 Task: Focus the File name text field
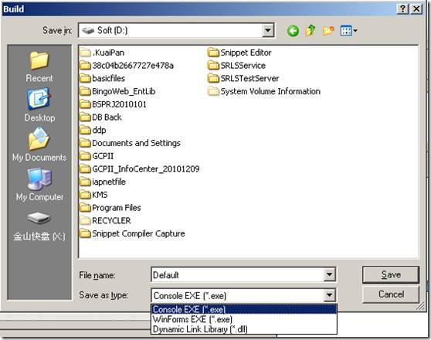point(237,274)
